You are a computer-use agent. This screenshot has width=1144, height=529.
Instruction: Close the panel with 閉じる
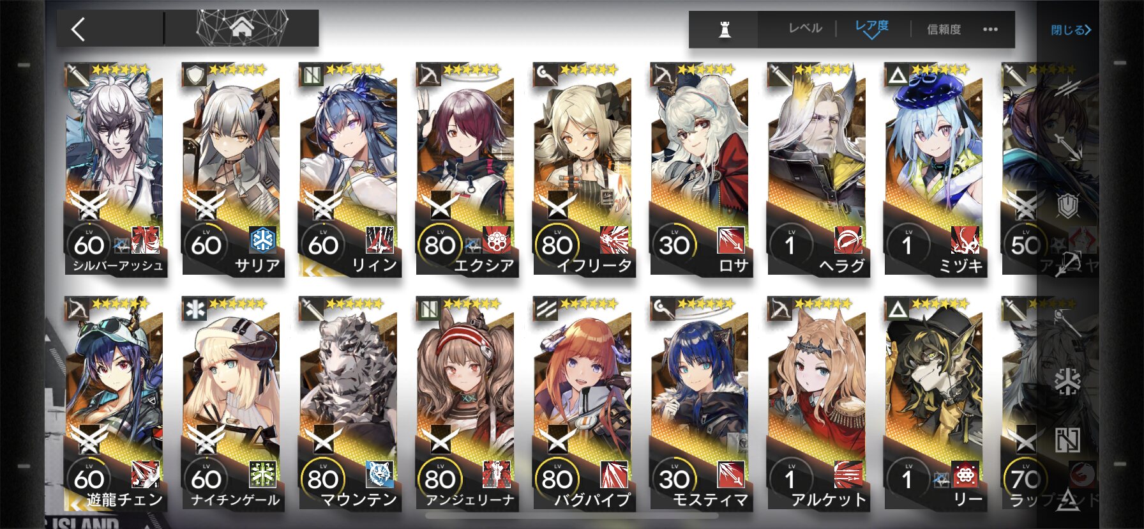1071,30
